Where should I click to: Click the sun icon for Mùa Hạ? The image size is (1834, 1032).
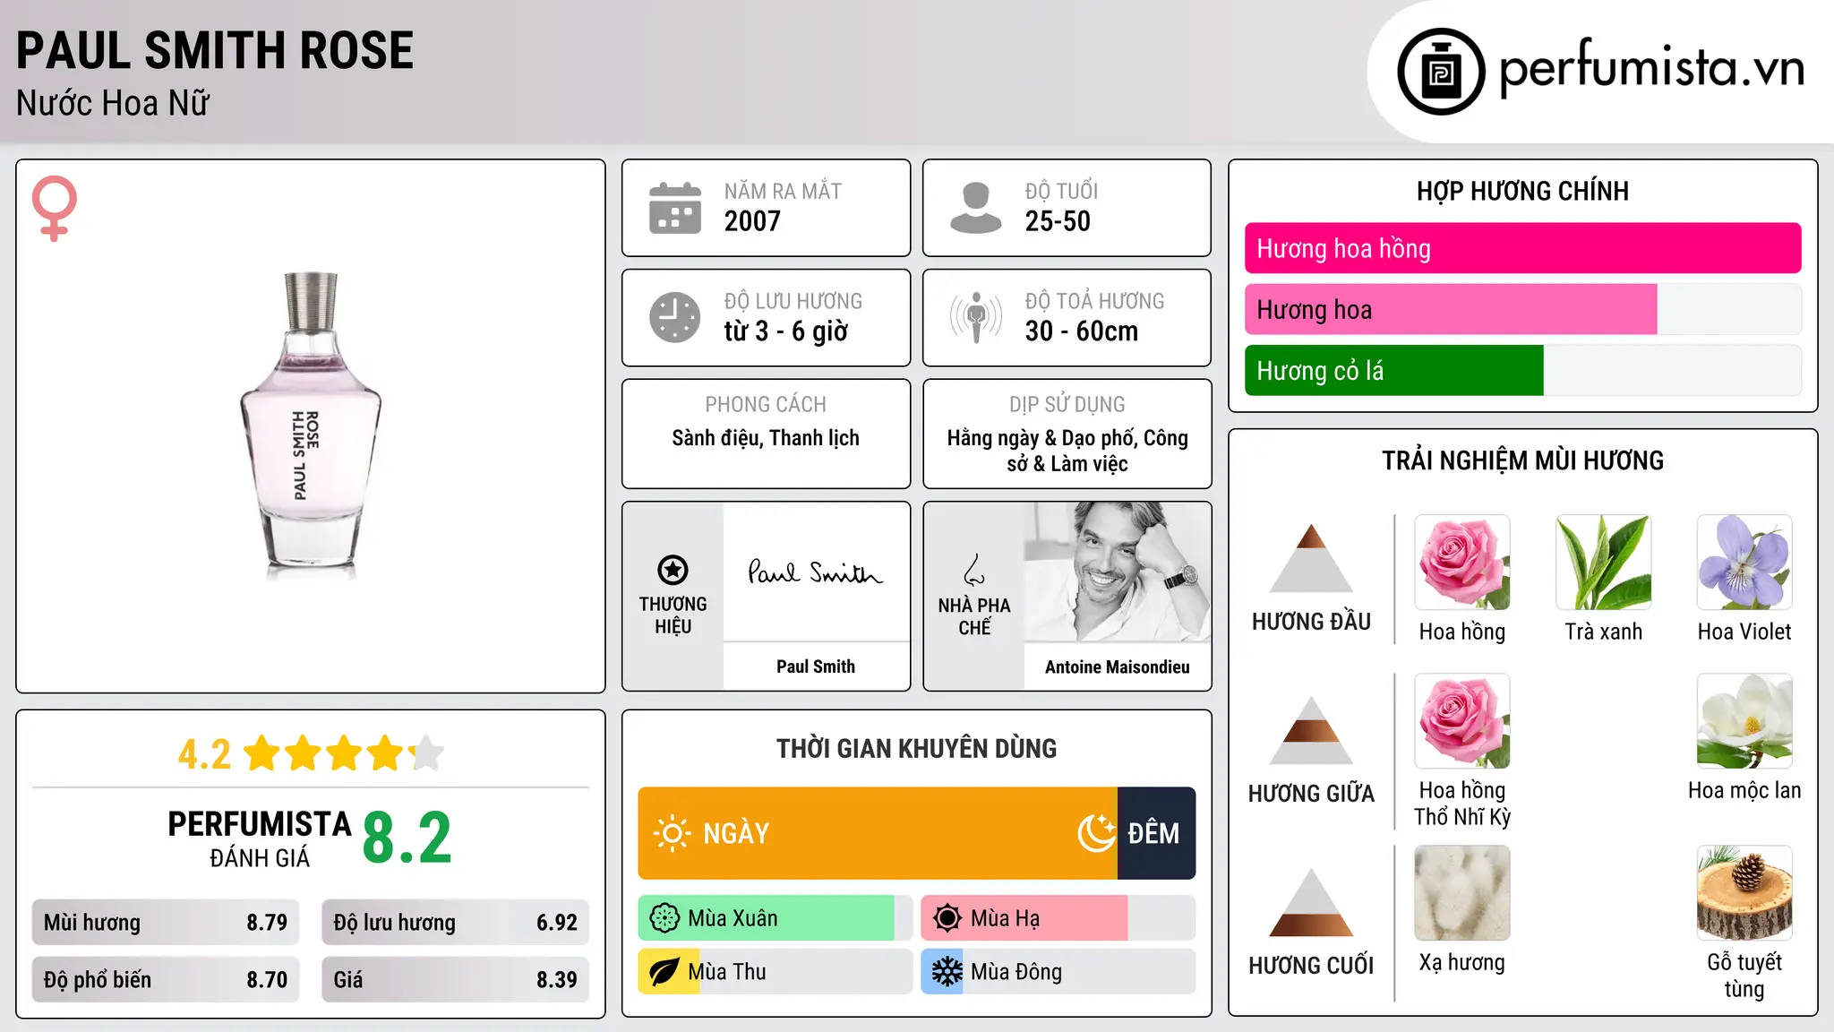pyautogui.click(x=947, y=918)
